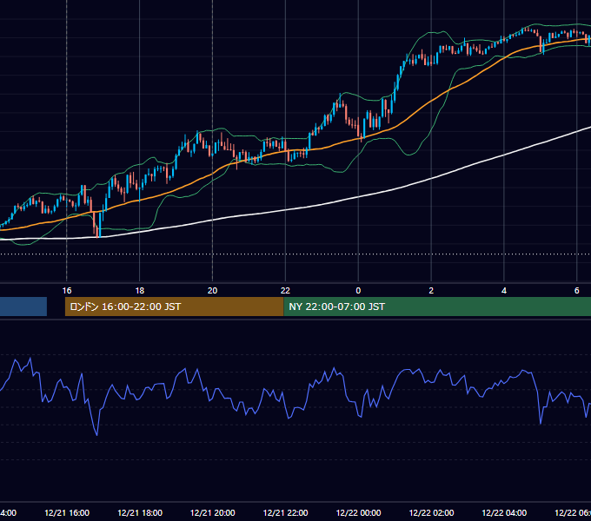Click the 12/22 00:00 date label

click(x=358, y=512)
